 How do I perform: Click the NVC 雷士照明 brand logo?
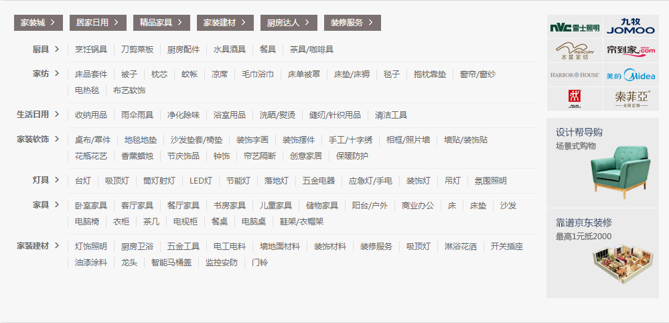click(x=575, y=27)
